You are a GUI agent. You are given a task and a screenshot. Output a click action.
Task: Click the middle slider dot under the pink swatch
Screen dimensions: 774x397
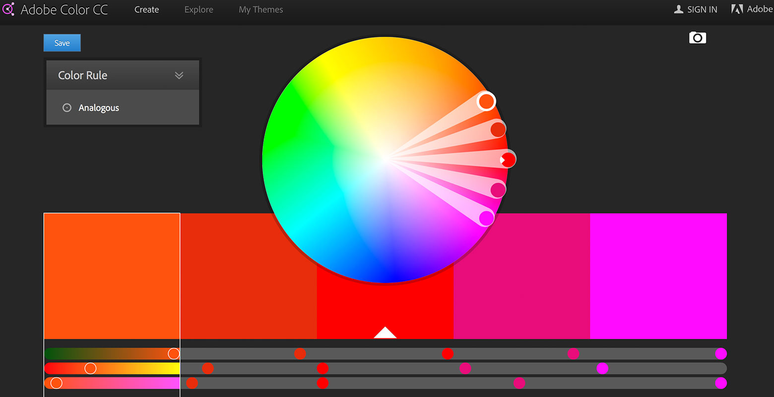(465, 368)
